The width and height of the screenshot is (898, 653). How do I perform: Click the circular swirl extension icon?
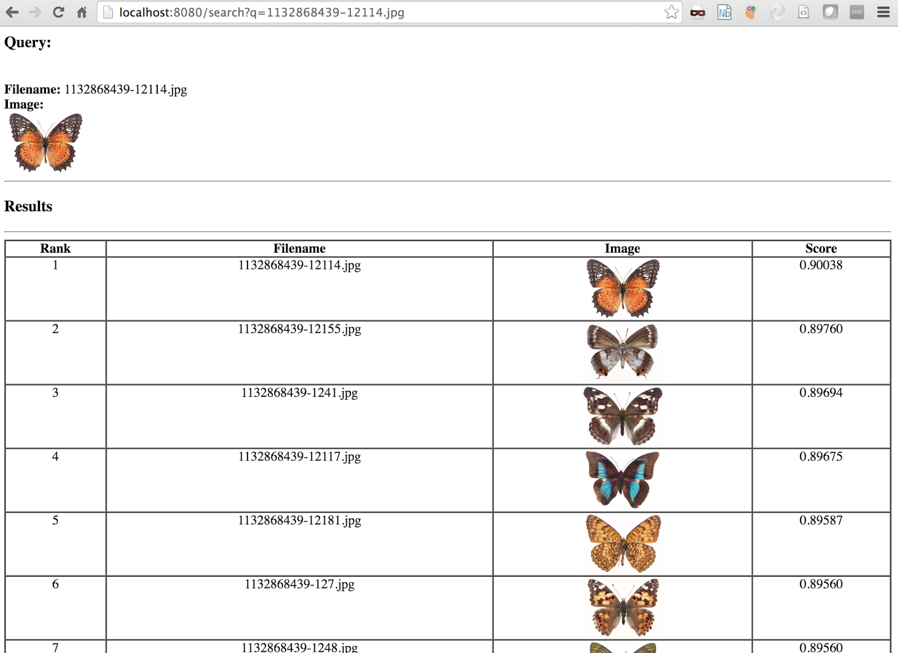[x=777, y=12]
